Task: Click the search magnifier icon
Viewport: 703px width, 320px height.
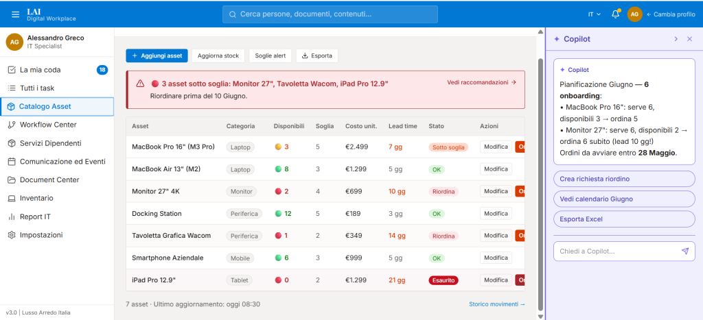Action: 233,14
